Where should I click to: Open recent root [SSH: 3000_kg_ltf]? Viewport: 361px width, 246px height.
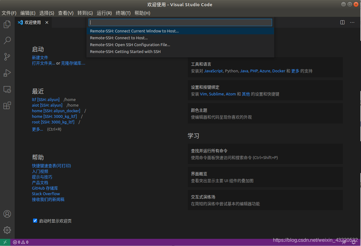pos(53,122)
